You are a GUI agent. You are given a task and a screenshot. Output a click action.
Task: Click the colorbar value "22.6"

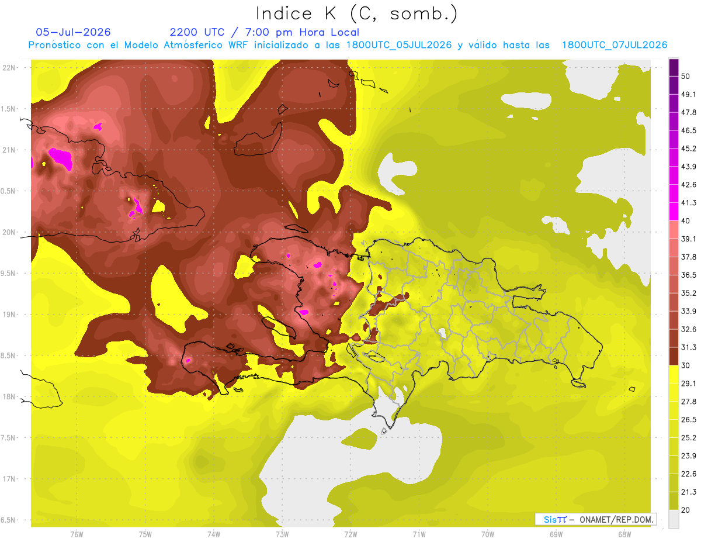coord(688,474)
